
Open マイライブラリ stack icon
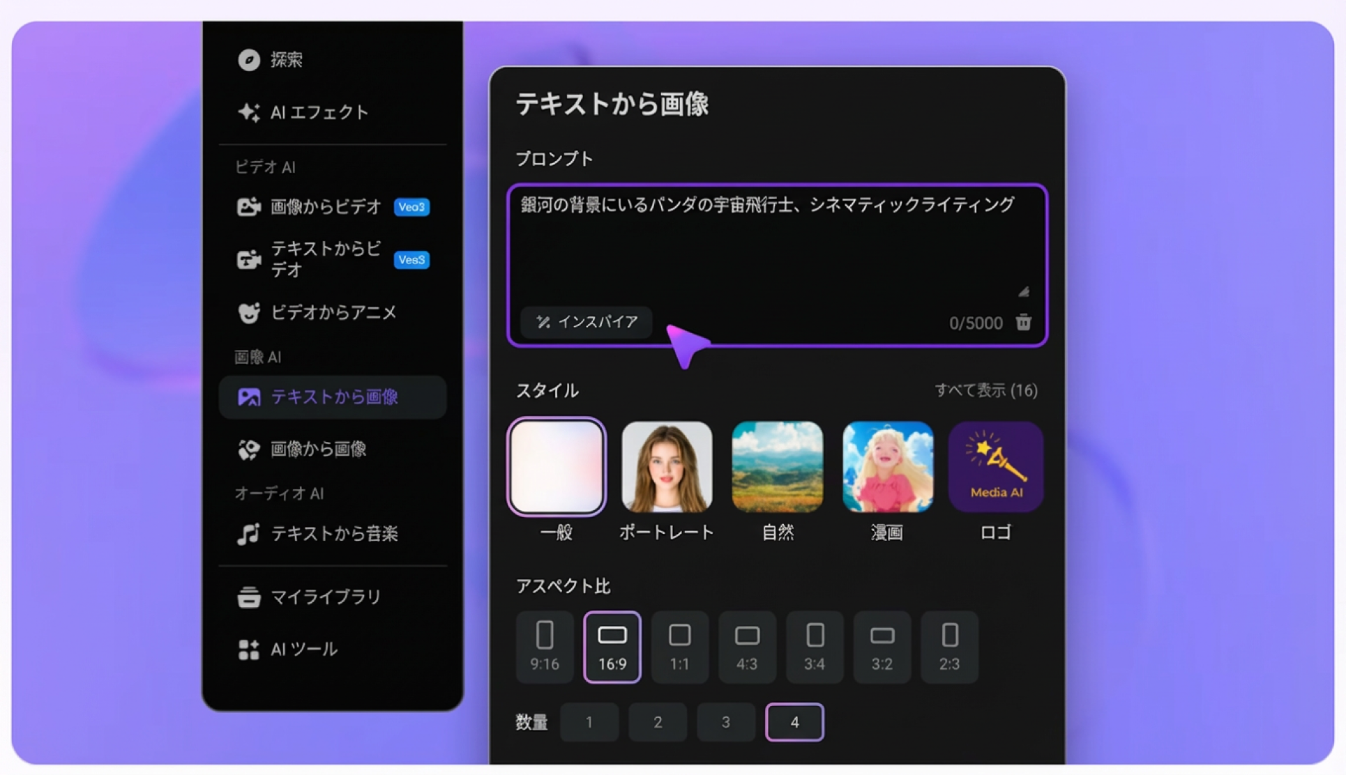point(249,597)
